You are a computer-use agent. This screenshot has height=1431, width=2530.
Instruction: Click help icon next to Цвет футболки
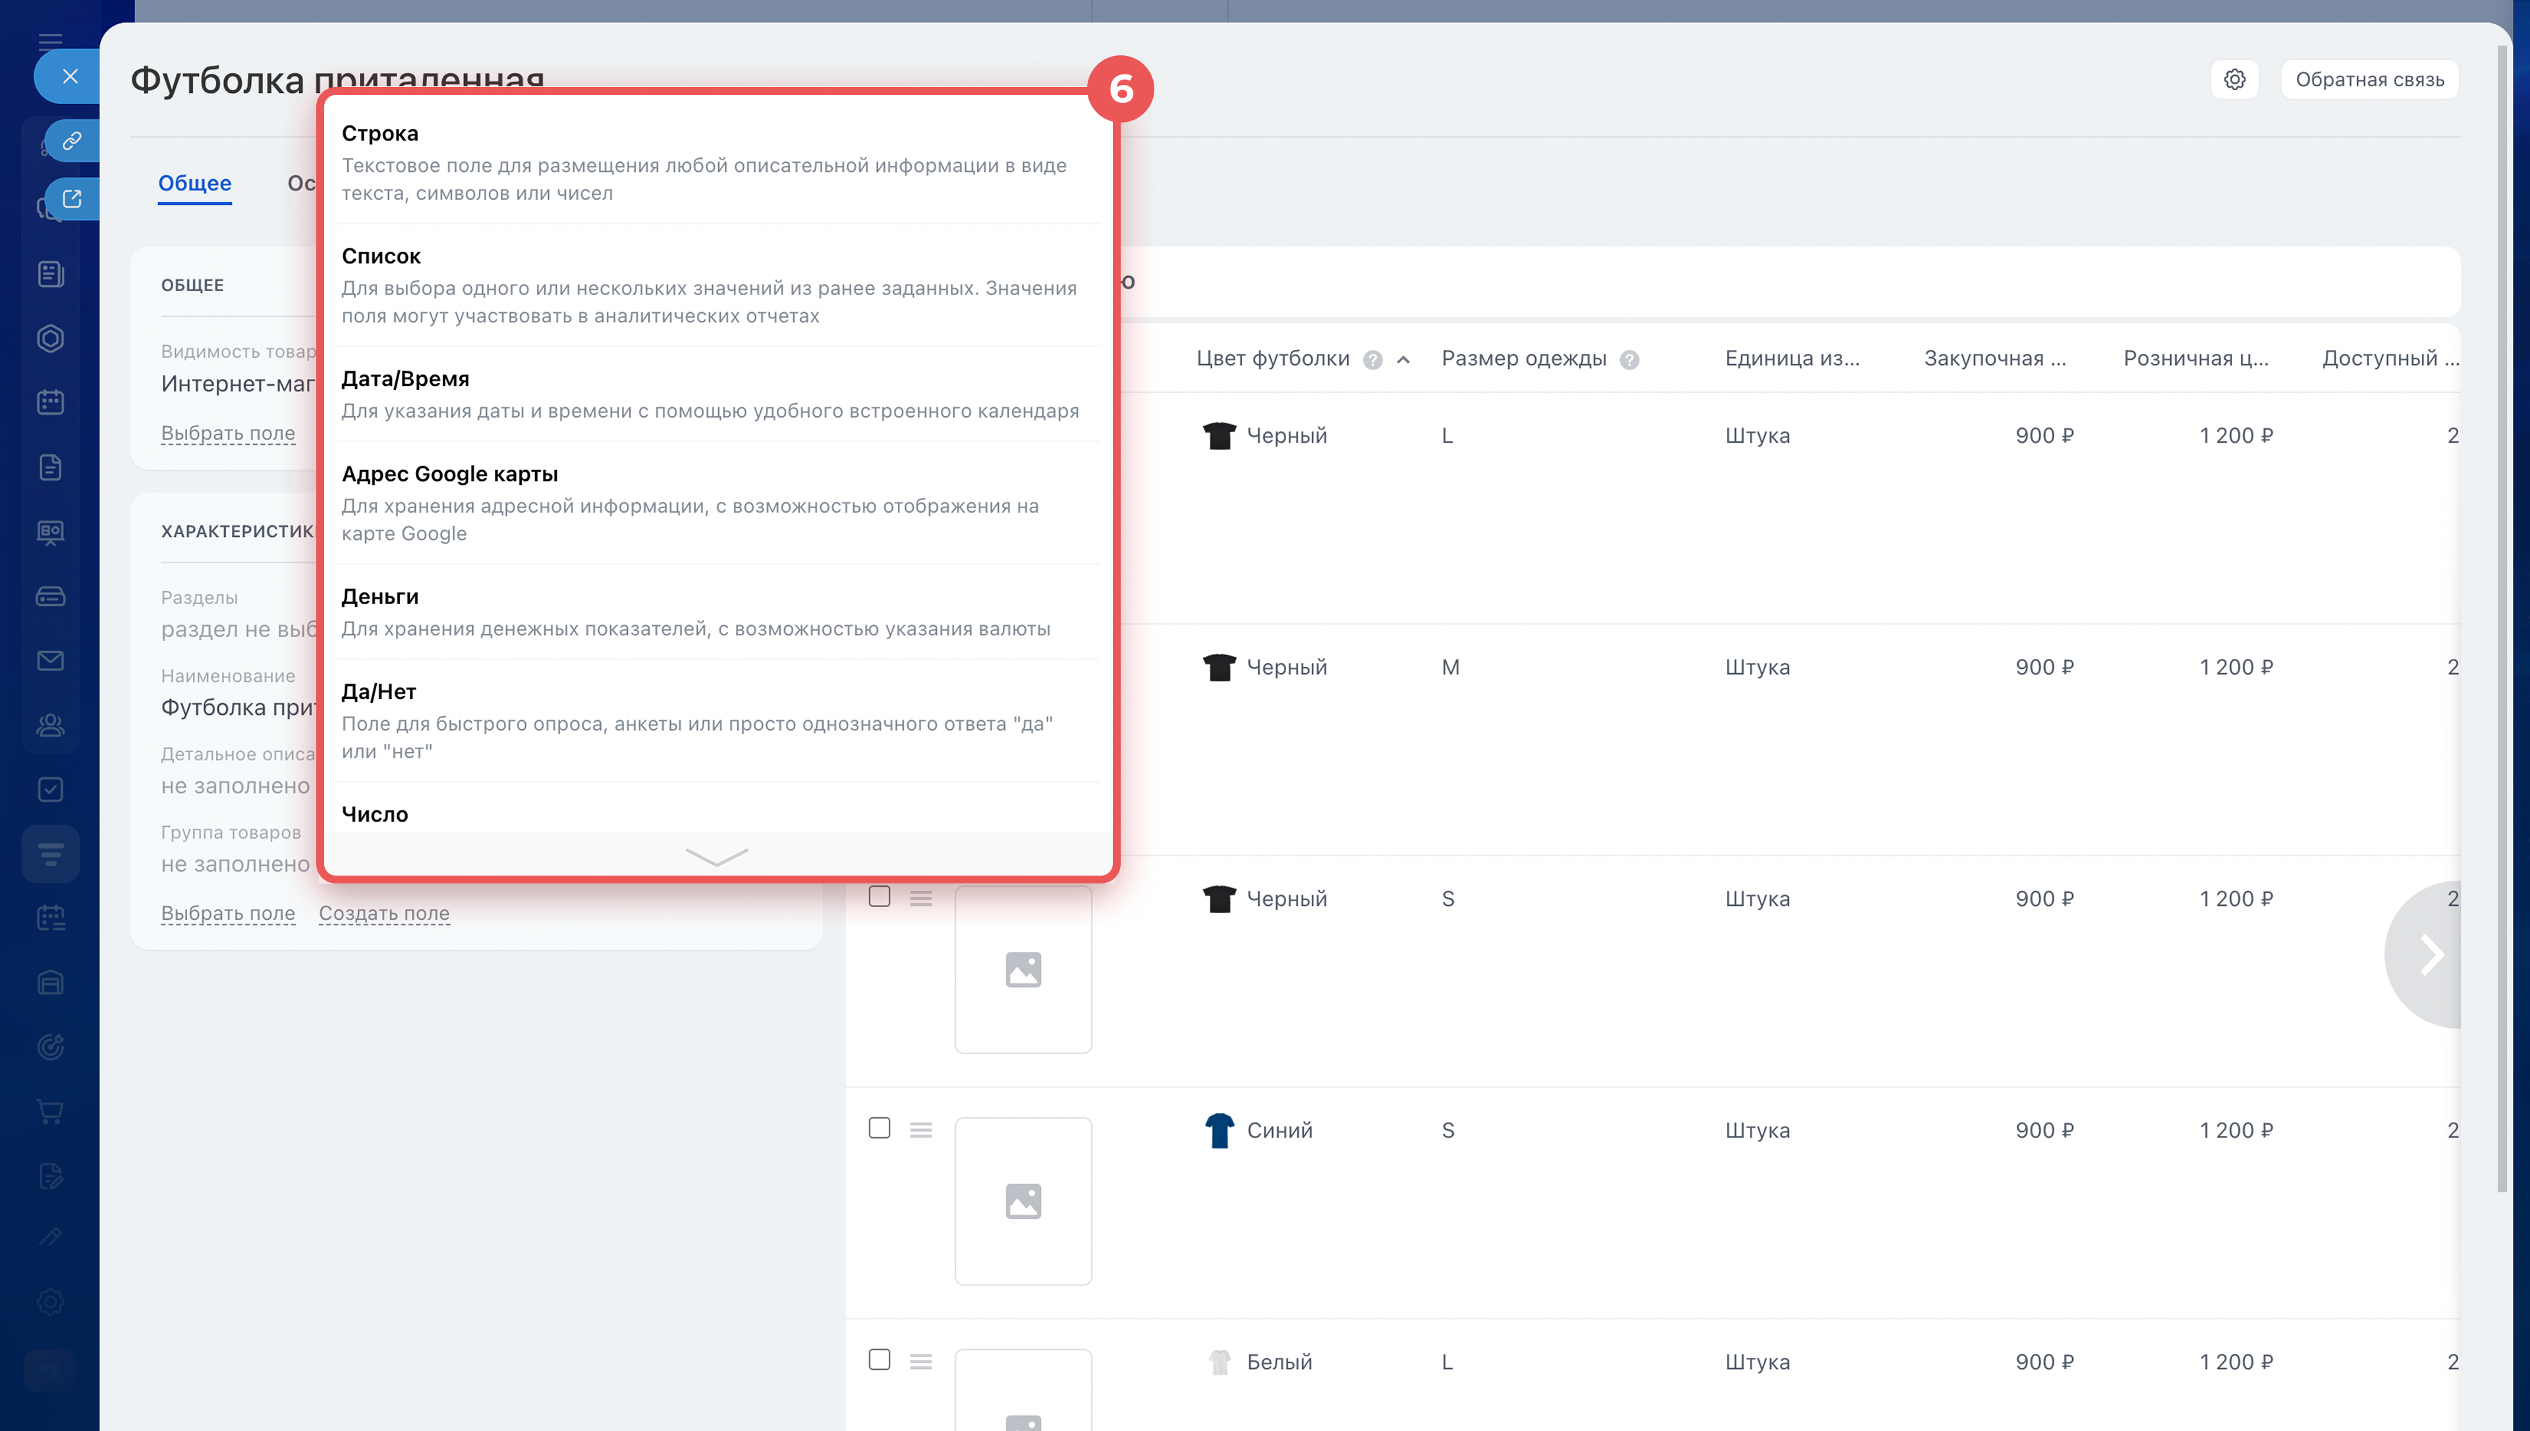click(x=1372, y=360)
